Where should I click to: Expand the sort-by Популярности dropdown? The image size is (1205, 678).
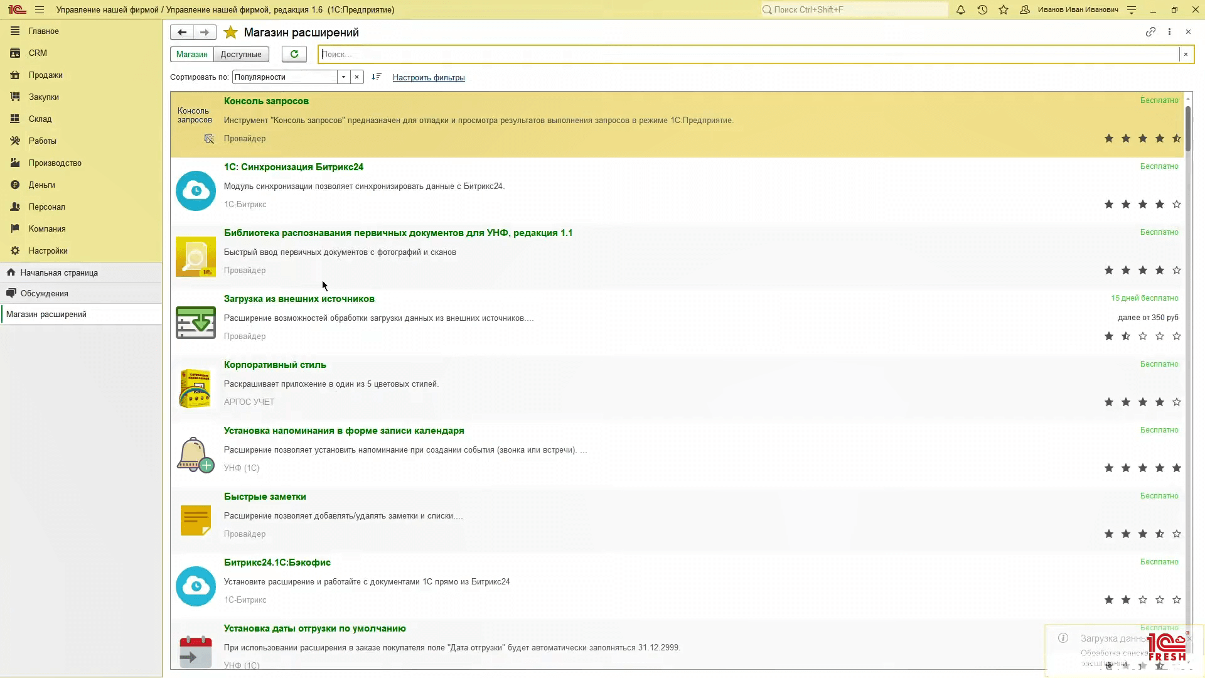coord(343,77)
